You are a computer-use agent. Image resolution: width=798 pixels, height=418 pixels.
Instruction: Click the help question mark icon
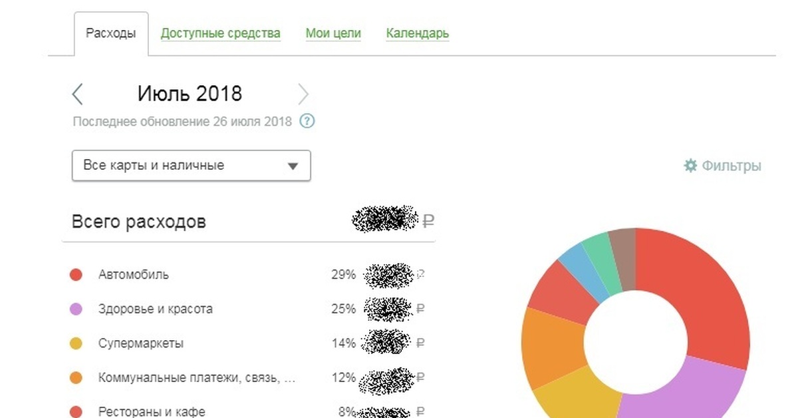pyautogui.click(x=307, y=122)
